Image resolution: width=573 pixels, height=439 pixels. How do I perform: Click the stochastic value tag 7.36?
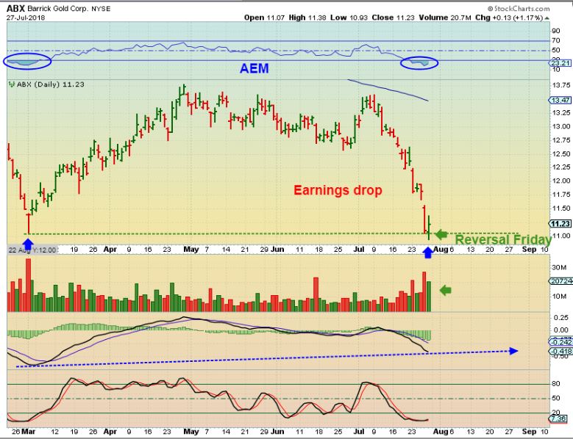coord(559,419)
